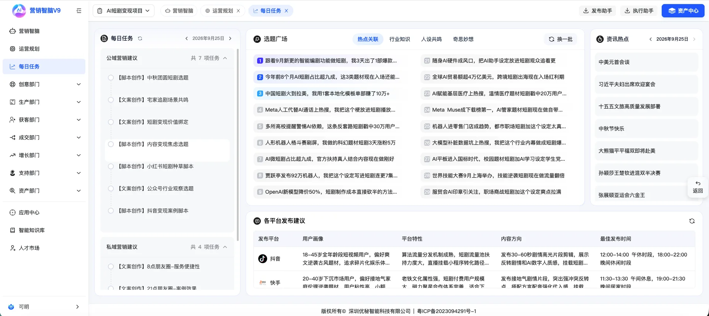
Task: Click the 资讯热点 header icon
Action: (x=600, y=39)
